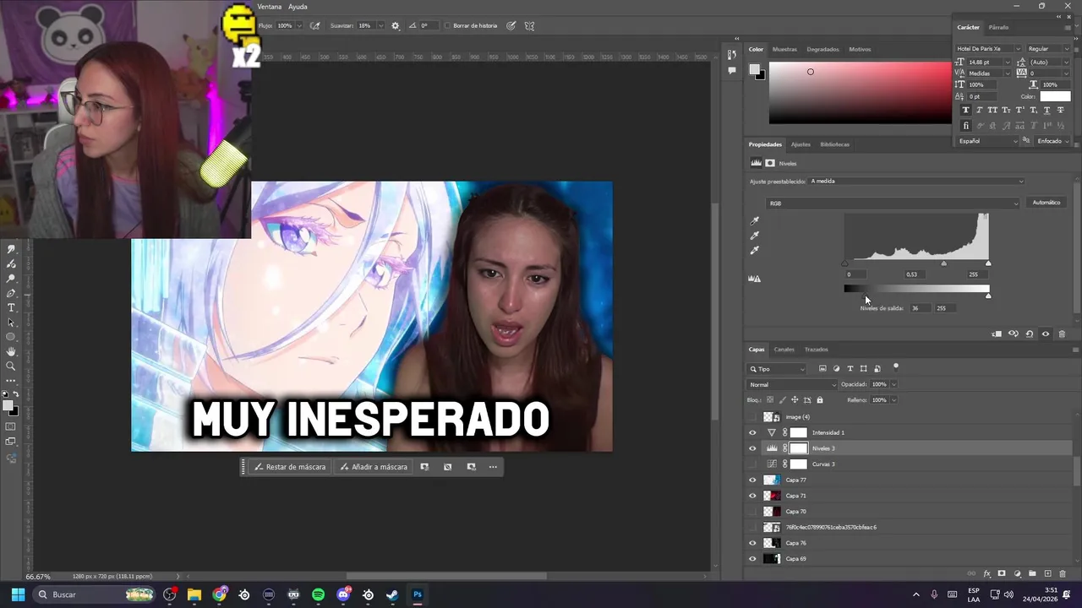Open the Ventana menu
1082x608 pixels.
click(x=270, y=7)
